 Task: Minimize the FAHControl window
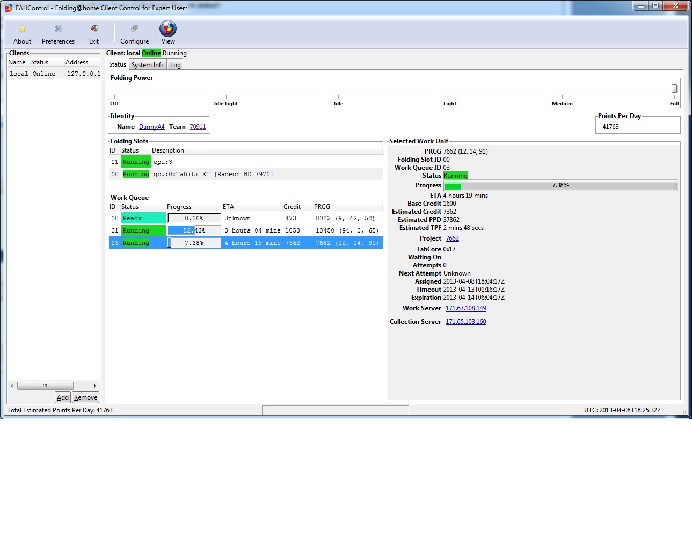pyautogui.click(x=640, y=6)
